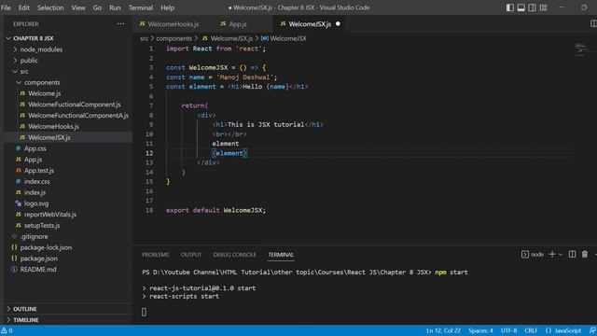Open reportWebVitals.js file

pyautogui.click(x=50, y=215)
